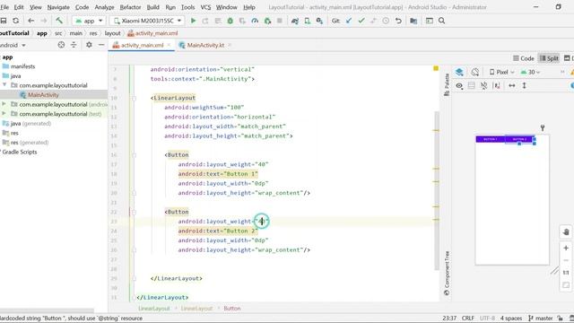Expand the com.example.layouttutorial (test) package

(4, 114)
